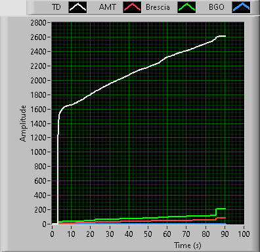Viewport: 260px width, 252px height.
Task: Click the 0 minimum on time axis
Action: pyautogui.click(x=52, y=234)
